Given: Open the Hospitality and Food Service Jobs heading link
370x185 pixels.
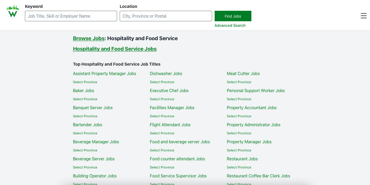Looking at the screenshot, I should 115,49.
